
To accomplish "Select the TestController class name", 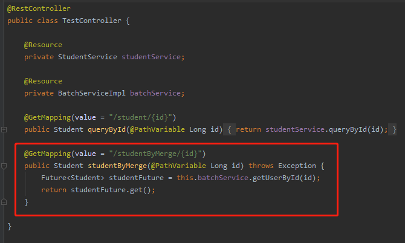I will (92, 21).
